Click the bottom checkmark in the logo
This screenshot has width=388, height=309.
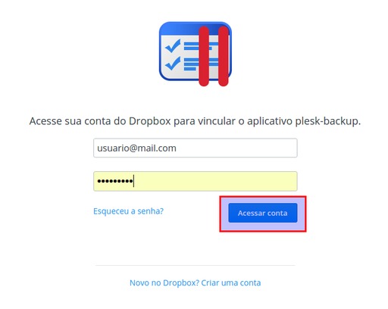[x=173, y=64]
